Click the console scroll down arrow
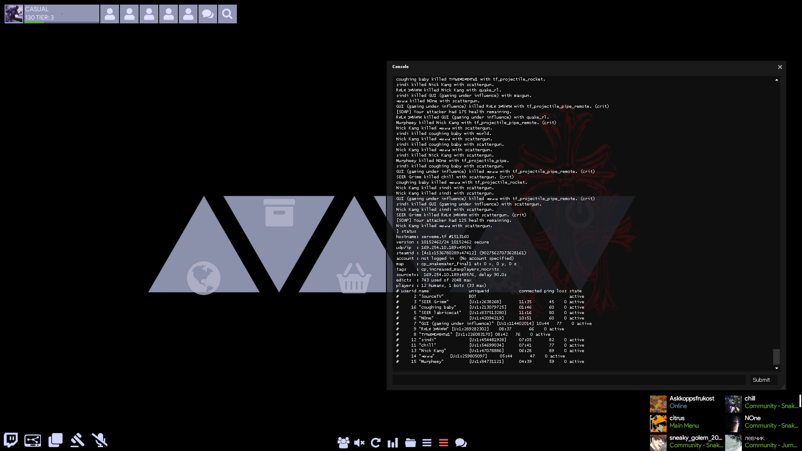Viewport: 802px width, 451px height. pos(777,368)
